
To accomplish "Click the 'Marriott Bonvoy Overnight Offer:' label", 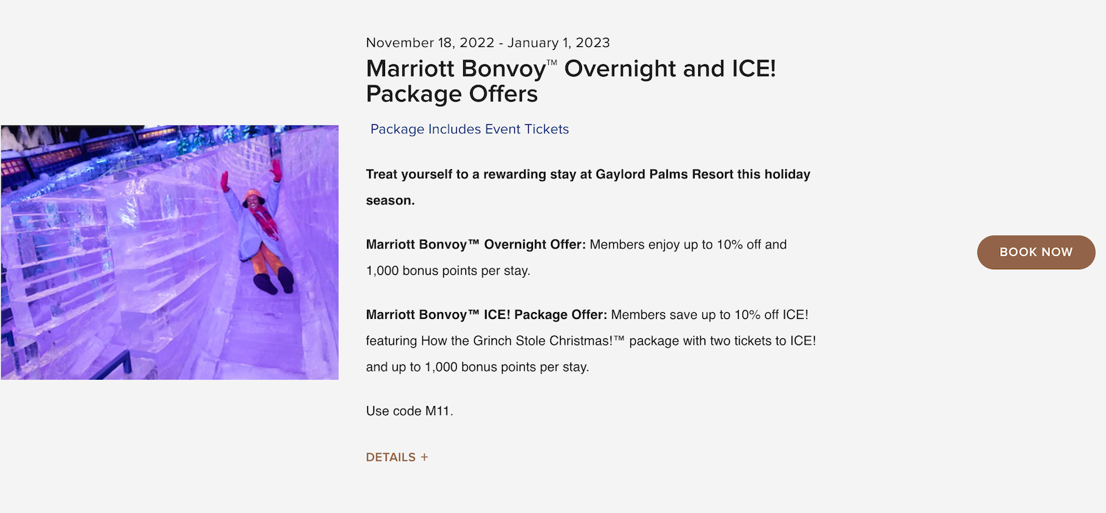I will pos(476,244).
